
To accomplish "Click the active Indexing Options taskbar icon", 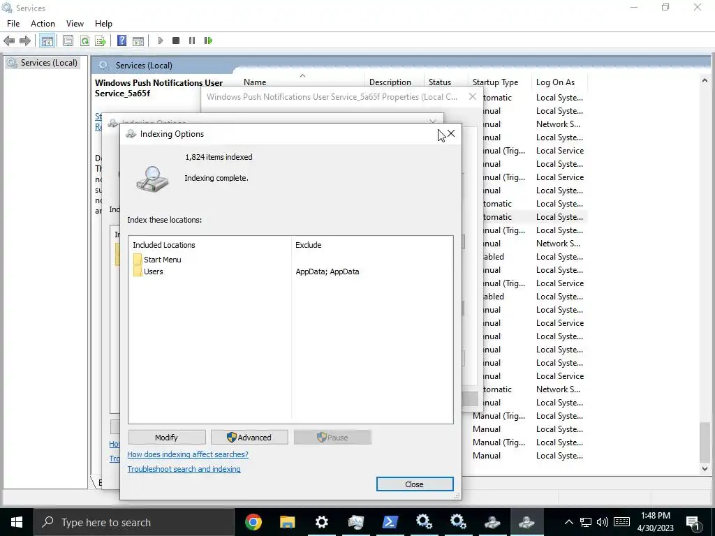I will coord(526,522).
